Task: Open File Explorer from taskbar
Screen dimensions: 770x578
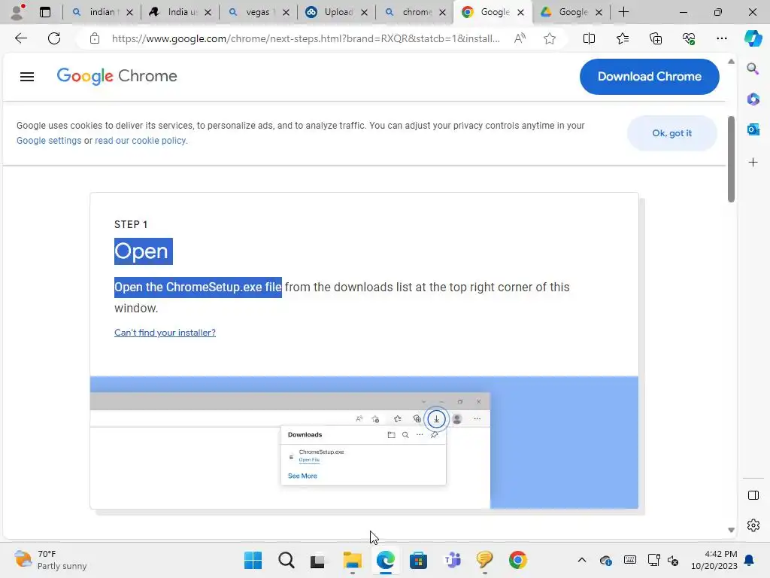Action: point(352,560)
